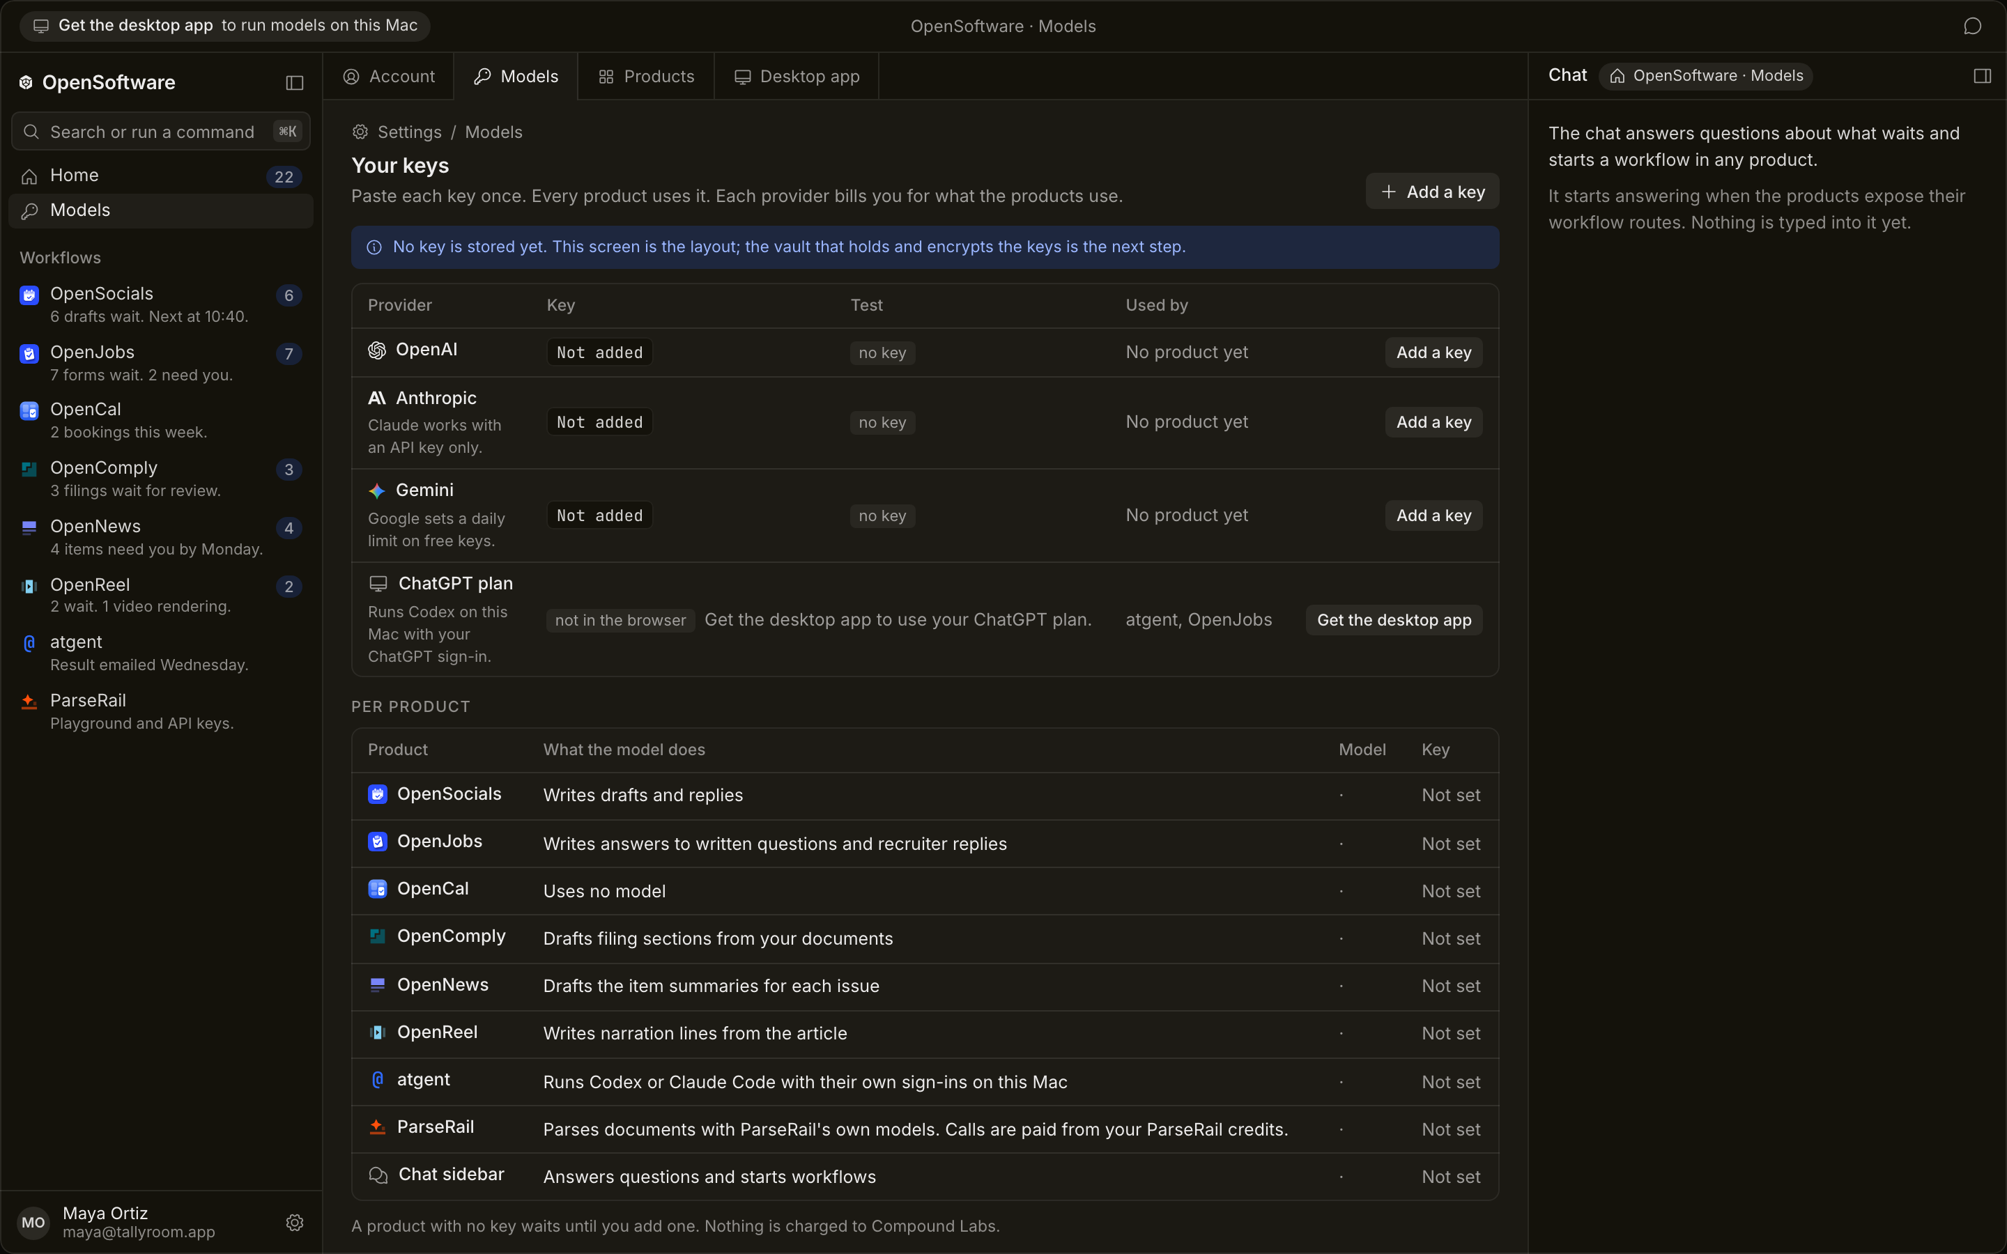Viewport: 2007px width, 1254px height.
Task: Click 'Not set' in the Chat sidebar row
Action: point(1450,1177)
